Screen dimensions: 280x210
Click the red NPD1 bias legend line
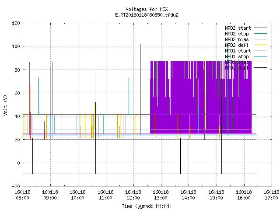point(260,62)
